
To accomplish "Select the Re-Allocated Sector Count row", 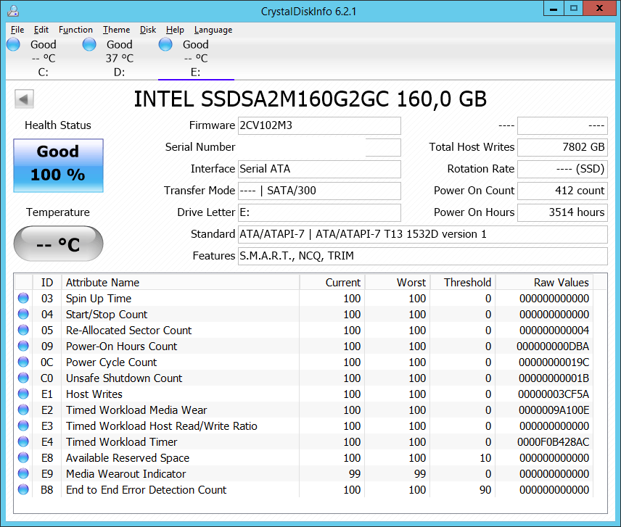I will 128,331.
